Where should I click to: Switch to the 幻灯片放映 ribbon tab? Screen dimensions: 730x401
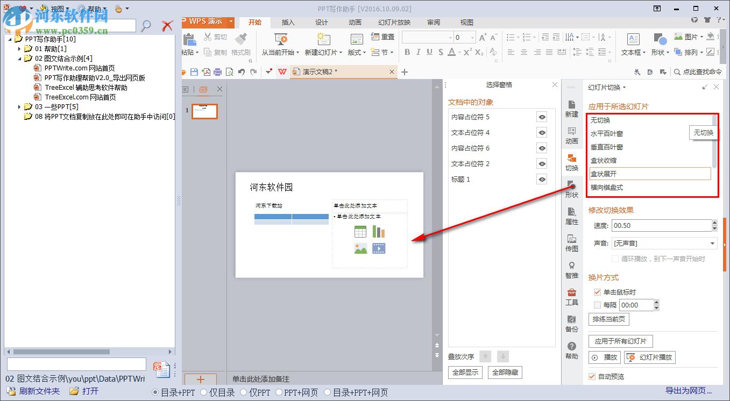[394, 22]
